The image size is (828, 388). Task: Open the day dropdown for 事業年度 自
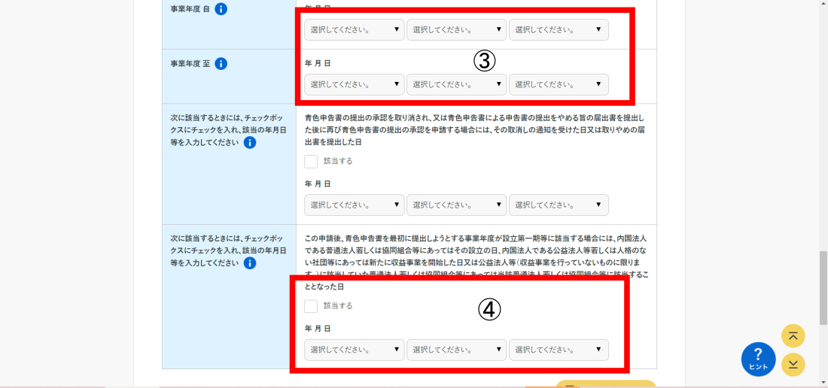coord(559,30)
